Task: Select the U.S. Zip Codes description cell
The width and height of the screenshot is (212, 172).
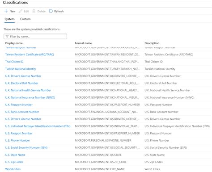Action: (153, 162)
